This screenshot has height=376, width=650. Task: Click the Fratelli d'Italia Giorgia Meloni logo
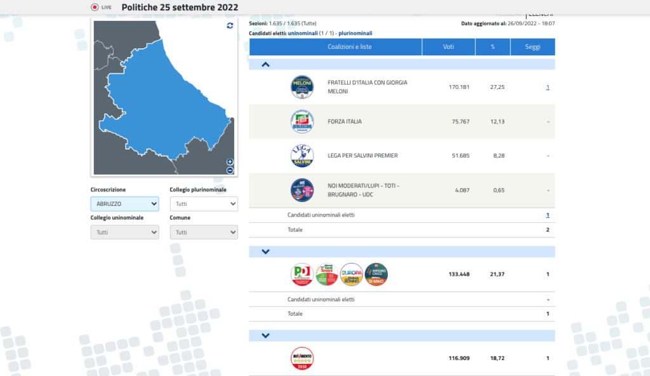(x=302, y=87)
